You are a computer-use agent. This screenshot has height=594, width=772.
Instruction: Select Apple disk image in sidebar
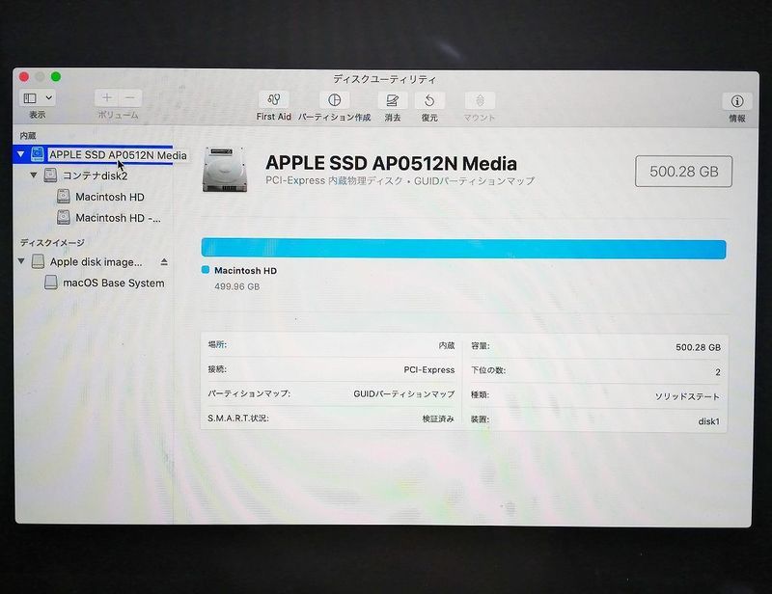click(96, 262)
